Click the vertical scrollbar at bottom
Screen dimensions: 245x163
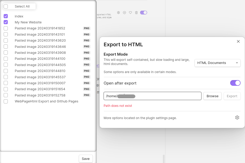164,159
